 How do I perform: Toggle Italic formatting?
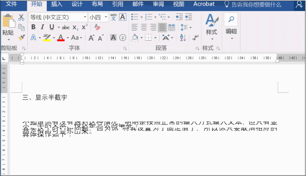pyautogui.click(x=43, y=27)
